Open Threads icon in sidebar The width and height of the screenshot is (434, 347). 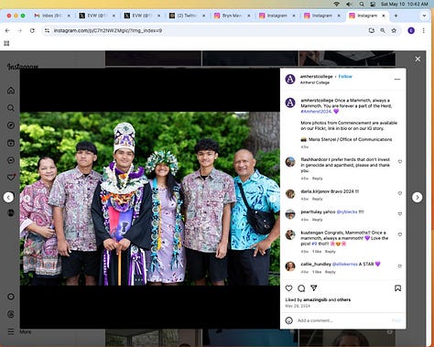tap(11, 314)
